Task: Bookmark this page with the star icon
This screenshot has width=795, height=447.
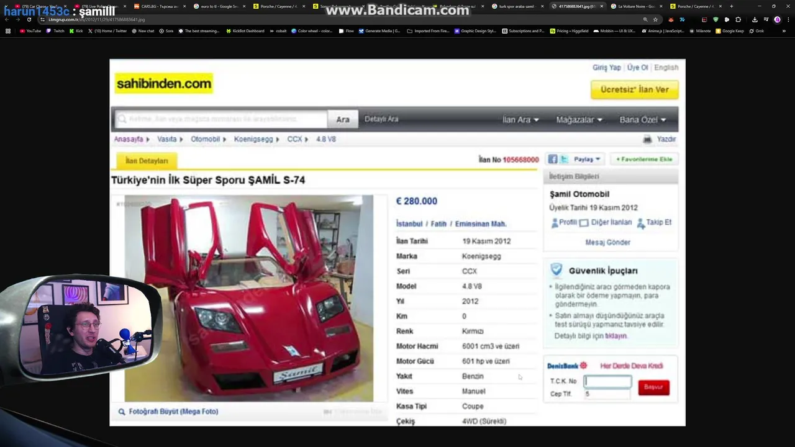Action: [655, 19]
